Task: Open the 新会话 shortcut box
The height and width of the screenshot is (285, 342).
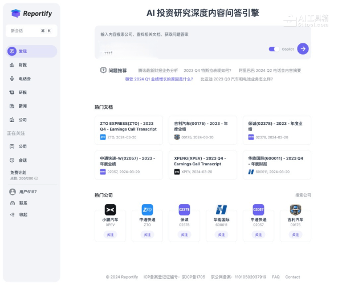Action: click(x=31, y=31)
